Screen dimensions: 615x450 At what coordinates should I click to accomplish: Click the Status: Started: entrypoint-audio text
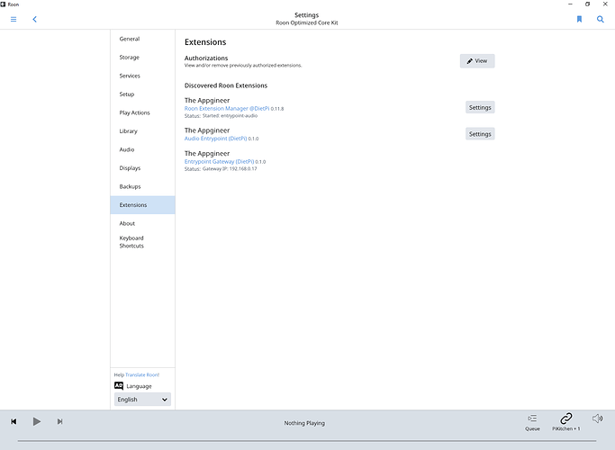pos(221,116)
